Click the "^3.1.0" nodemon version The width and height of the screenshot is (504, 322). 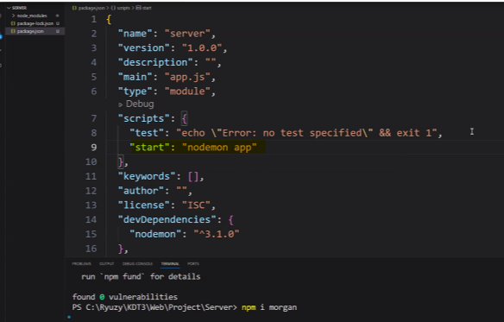(217, 234)
